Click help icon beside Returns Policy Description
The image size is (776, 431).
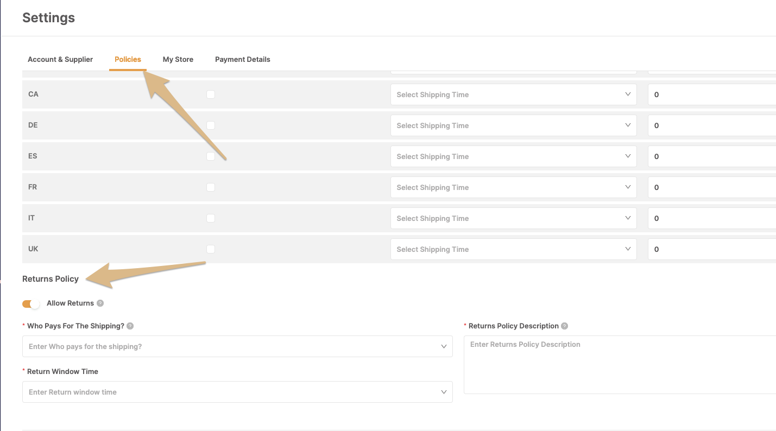coord(564,326)
